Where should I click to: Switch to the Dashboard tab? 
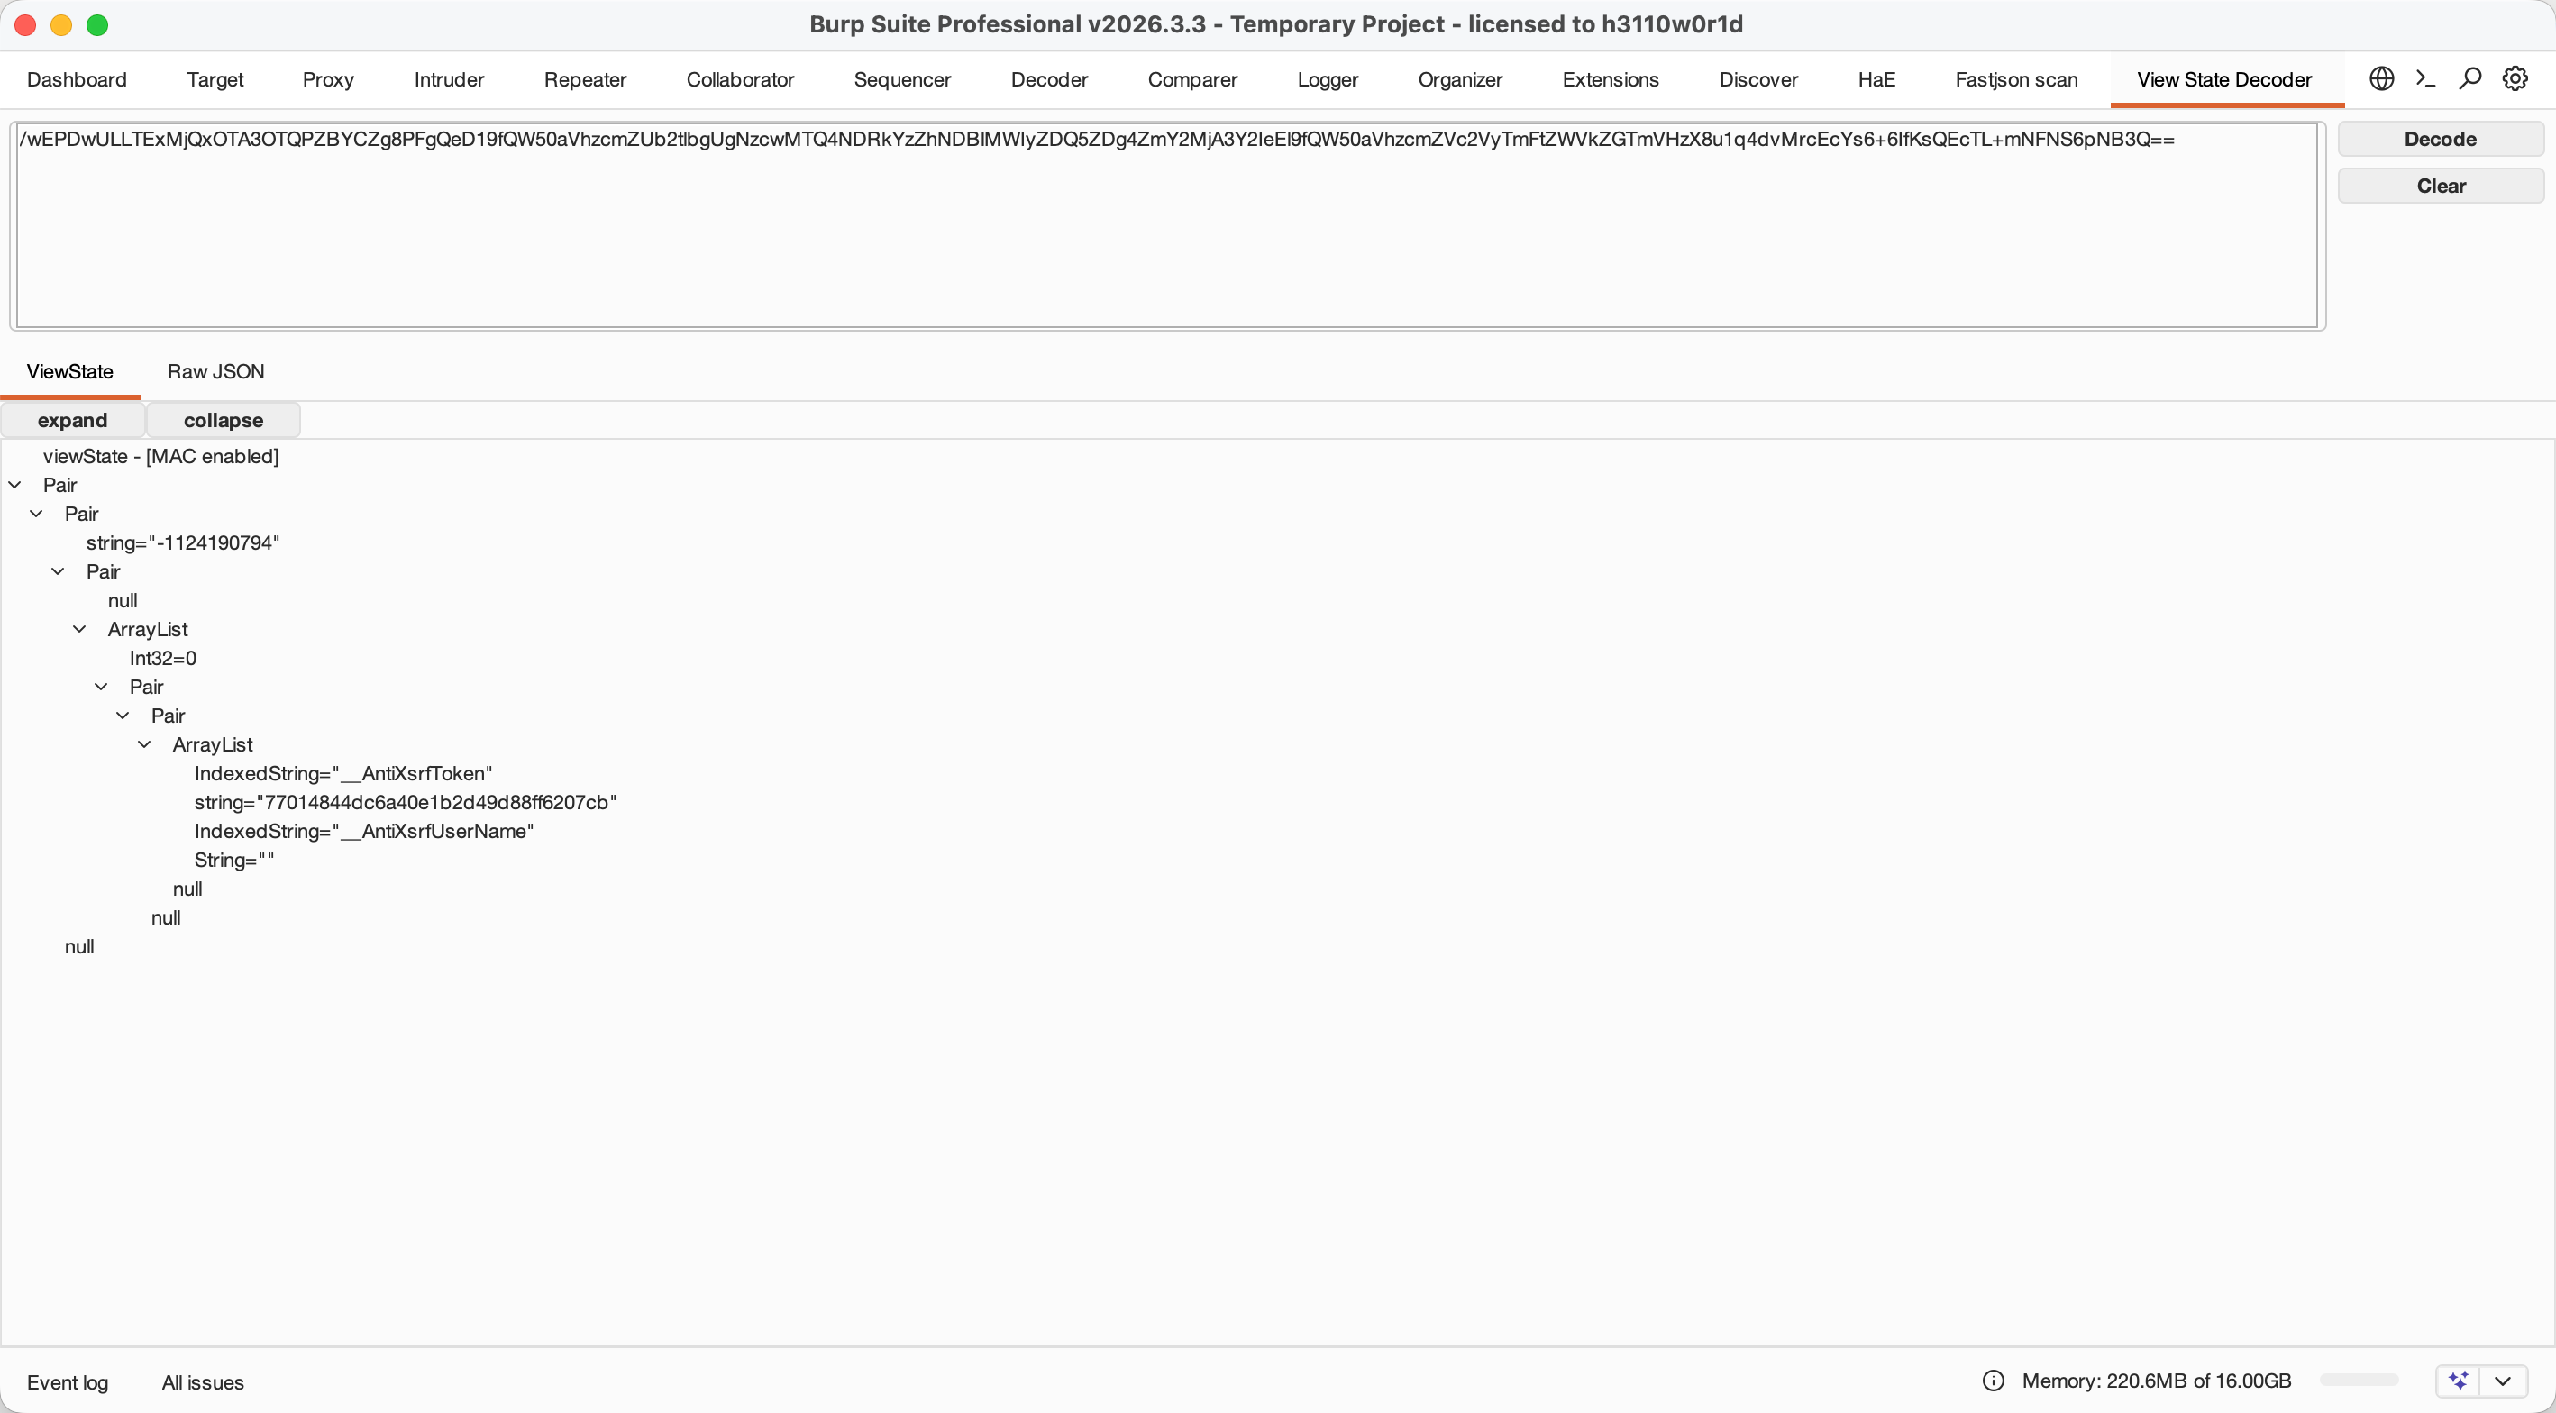tap(77, 79)
